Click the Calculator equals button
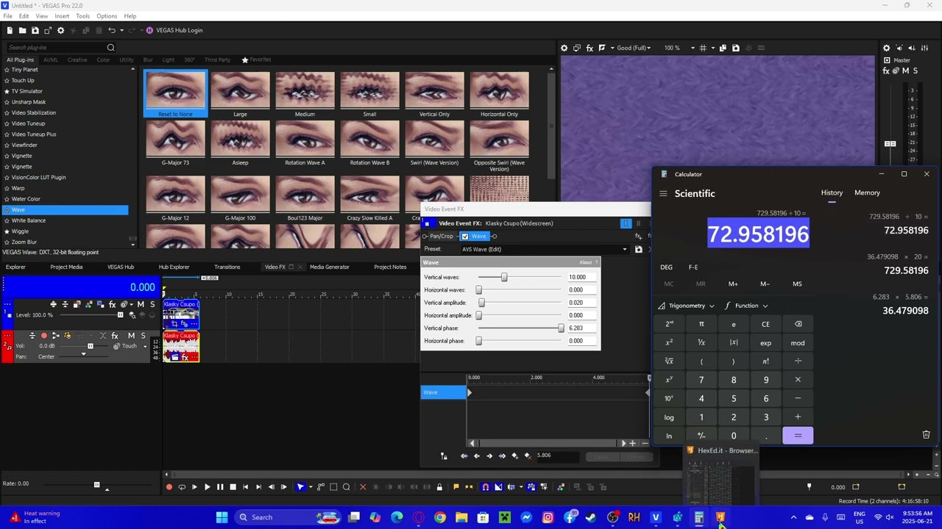The height and width of the screenshot is (529, 942). [x=798, y=436]
